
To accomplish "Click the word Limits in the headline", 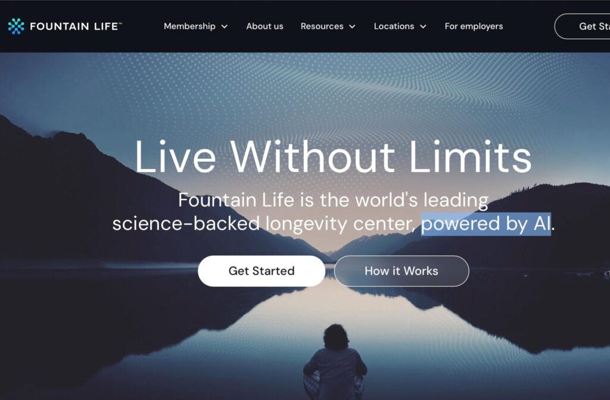I will tap(470, 157).
